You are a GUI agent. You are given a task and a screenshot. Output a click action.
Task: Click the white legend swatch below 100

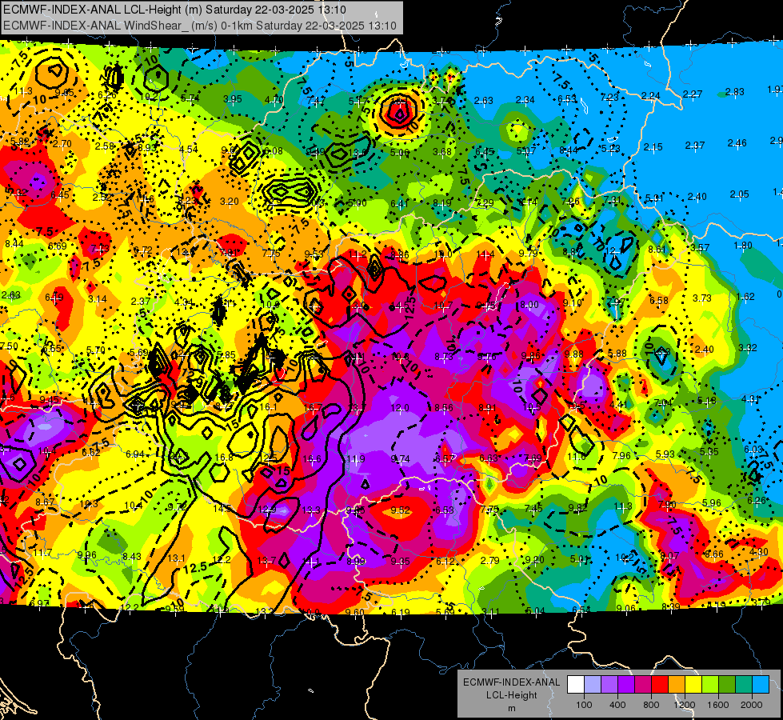[x=576, y=685]
